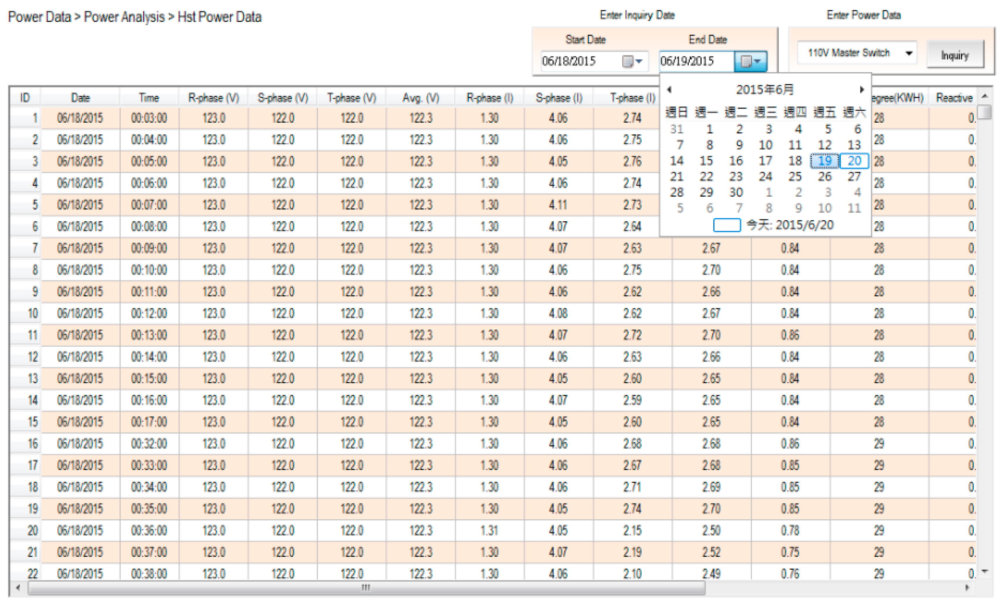
Task: Expand the 110V Master Switch dropdown
Action: (909, 53)
